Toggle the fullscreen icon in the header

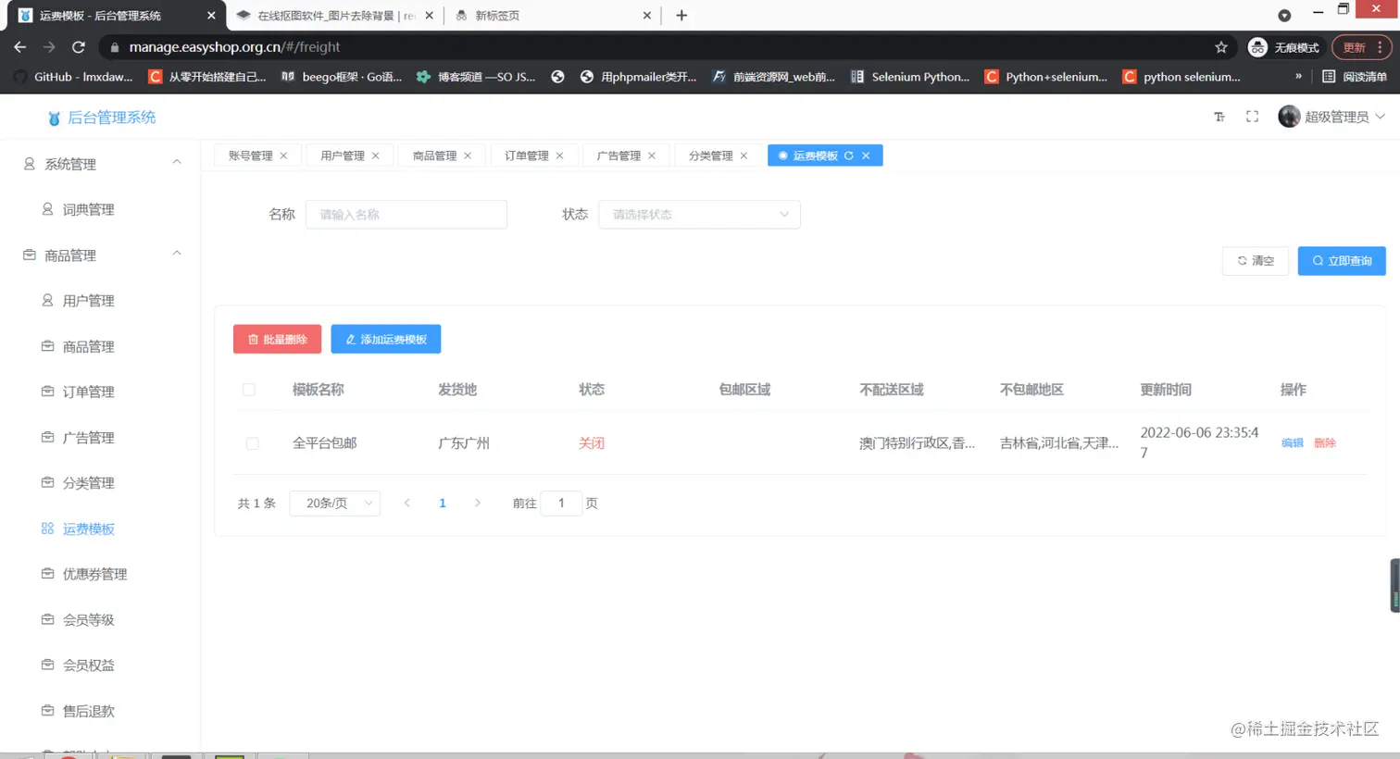(x=1252, y=118)
